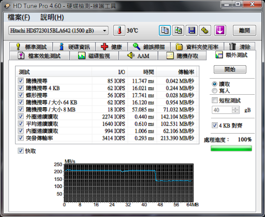Open the 檔案(F) menu
The height and width of the screenshot is (217, 265).
point(19,18)
